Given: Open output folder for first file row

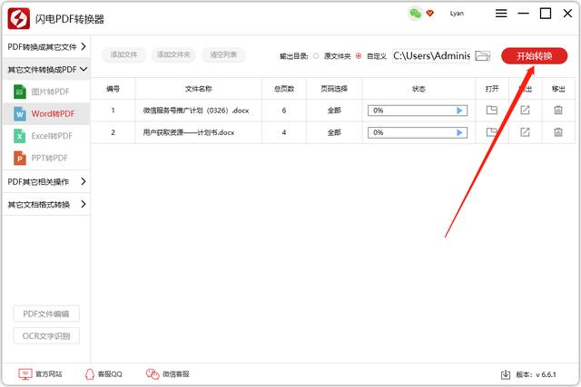Looking at the screenshot, I should coord(492,110).
